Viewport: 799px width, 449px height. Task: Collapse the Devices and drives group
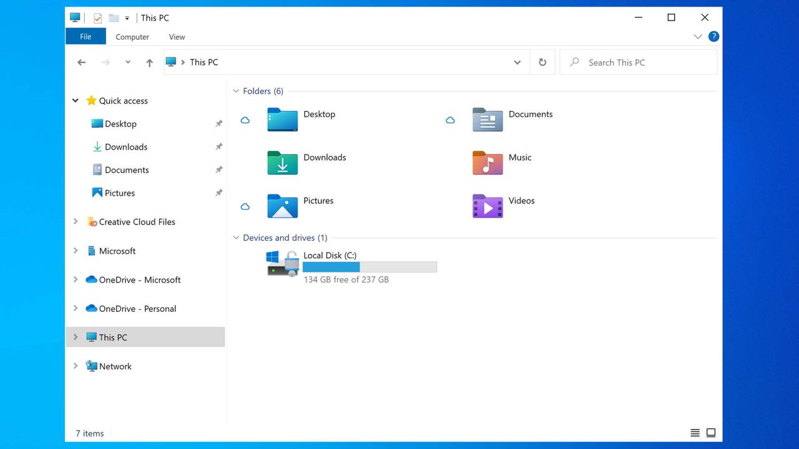coord(236,238)
